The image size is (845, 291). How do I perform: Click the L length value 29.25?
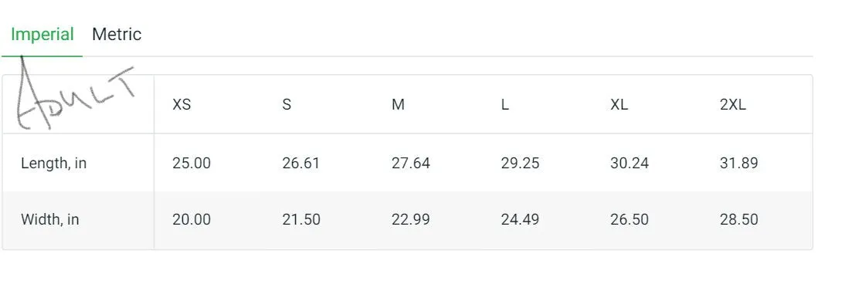(520, 163)
